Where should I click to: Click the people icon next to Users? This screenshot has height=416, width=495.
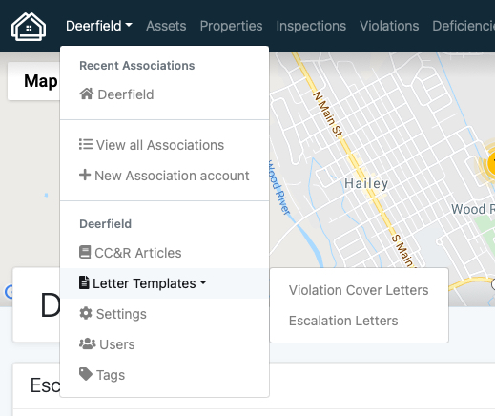(88, 343)
